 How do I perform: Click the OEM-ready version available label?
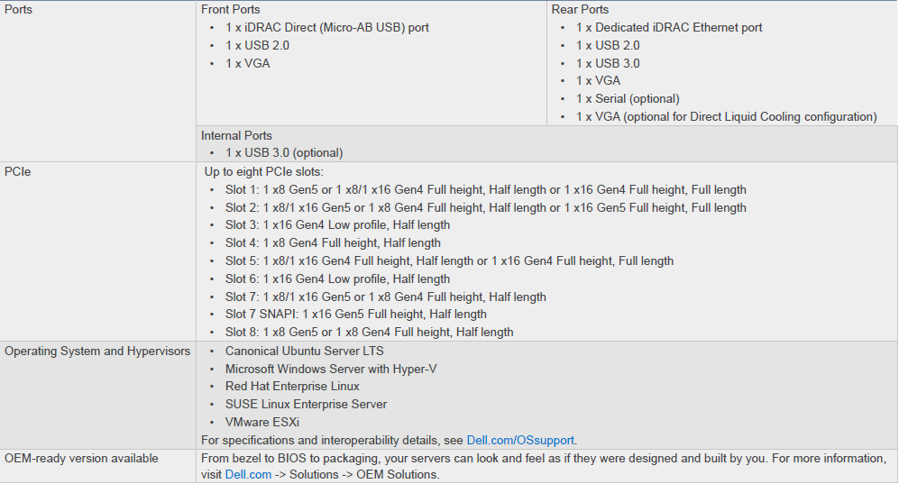tap(81, 458)
